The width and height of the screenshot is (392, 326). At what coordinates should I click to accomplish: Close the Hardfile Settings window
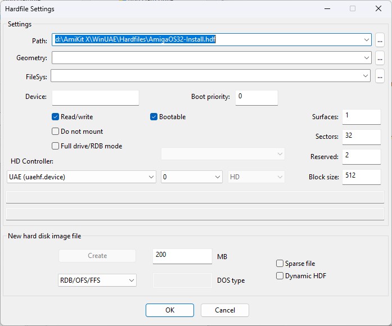tap(379, 9)
